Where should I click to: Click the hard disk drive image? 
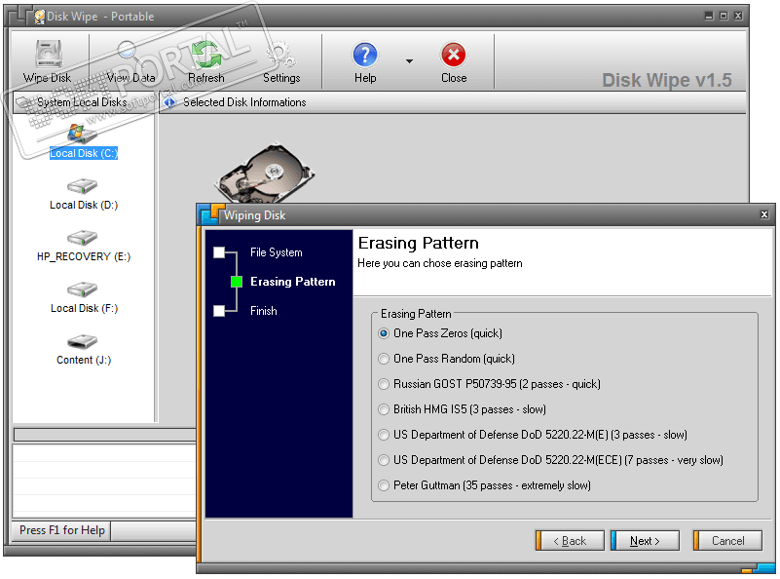tap(267, 173)
